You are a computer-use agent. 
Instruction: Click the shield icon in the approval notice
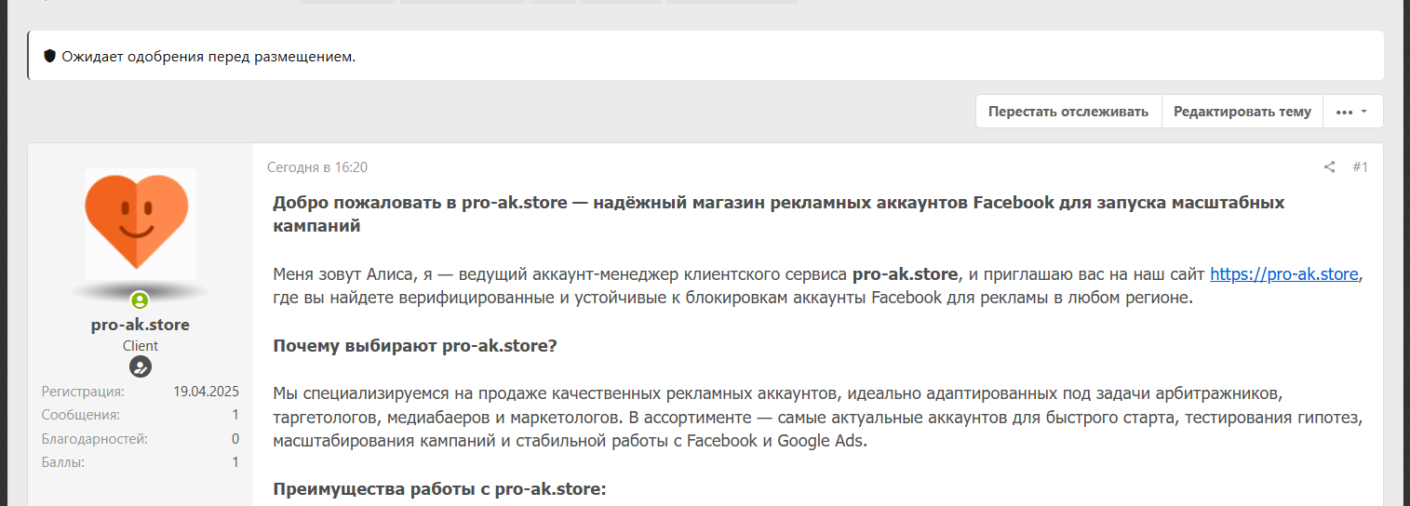50,57
